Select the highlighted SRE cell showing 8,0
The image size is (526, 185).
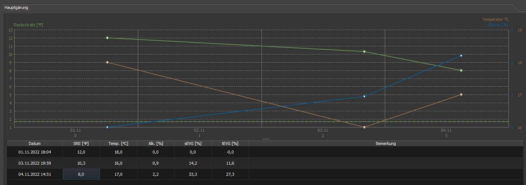point(81,174)
